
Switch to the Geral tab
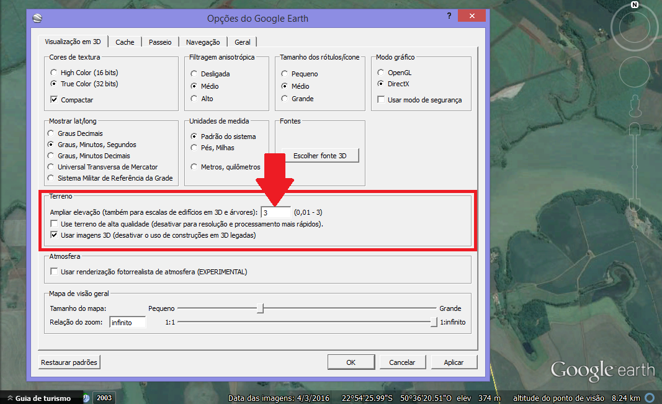[243, 42]
